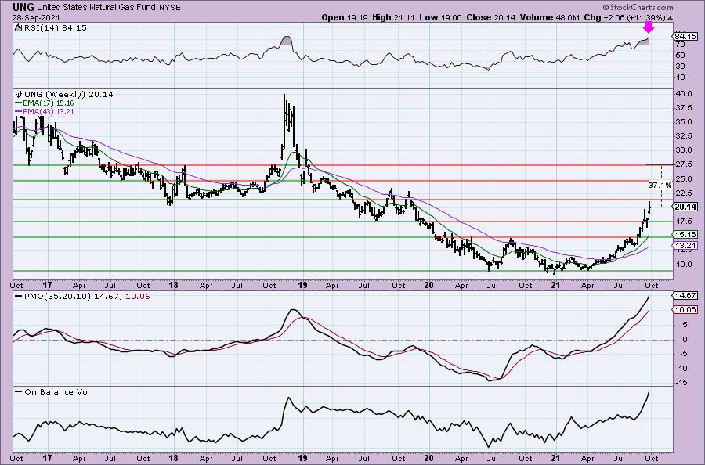Click the 15.16 EMA axis tag
Viewport: 705px width, 465px height.
point(685,235)
